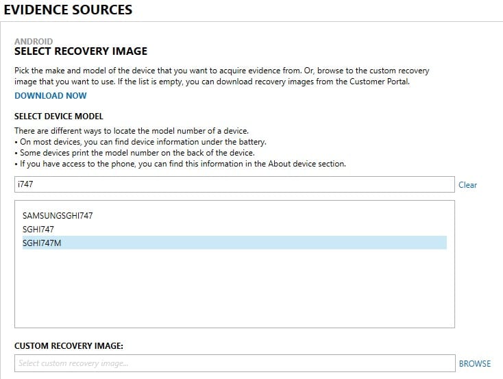503x379 pixels.
Task: Click the 'different ways to locate' sentence
Action: 132,131
